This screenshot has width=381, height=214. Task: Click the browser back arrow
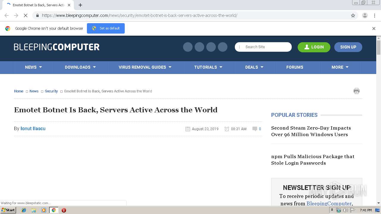coord(7,15)
